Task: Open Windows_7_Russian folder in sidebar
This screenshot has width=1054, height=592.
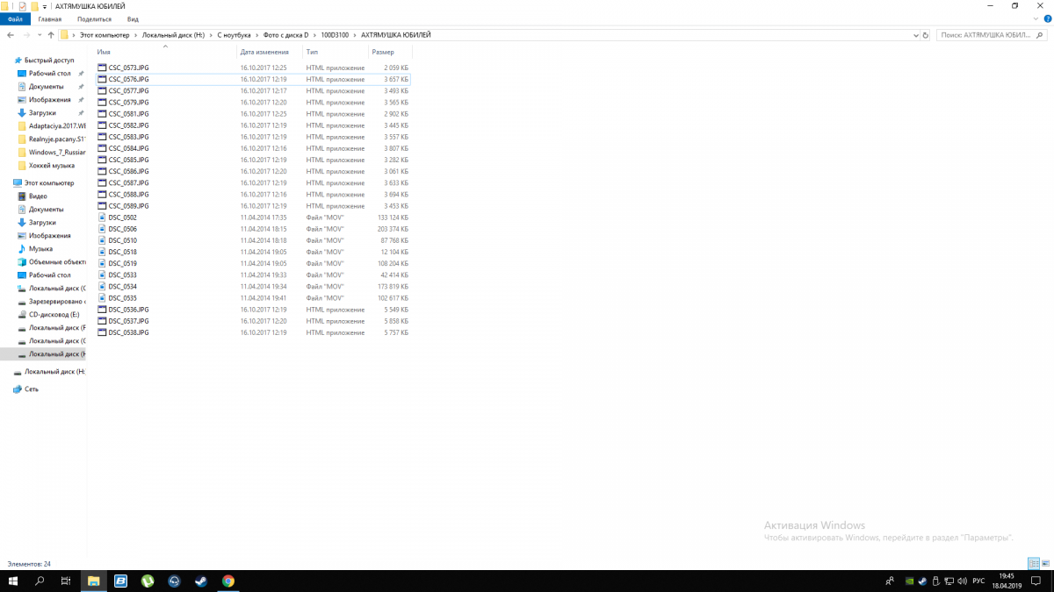Action: (57, 152)
